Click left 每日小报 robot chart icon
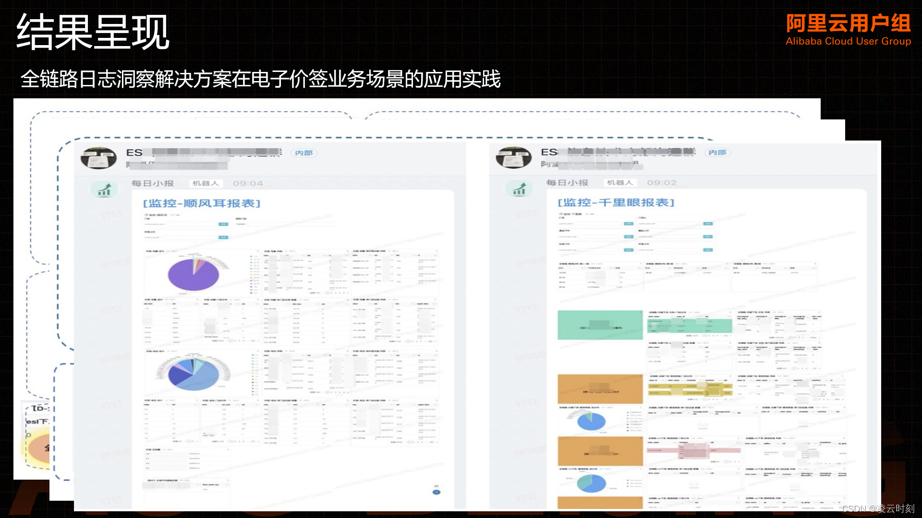This screenshot has height=518, width=922. (104, 189)
